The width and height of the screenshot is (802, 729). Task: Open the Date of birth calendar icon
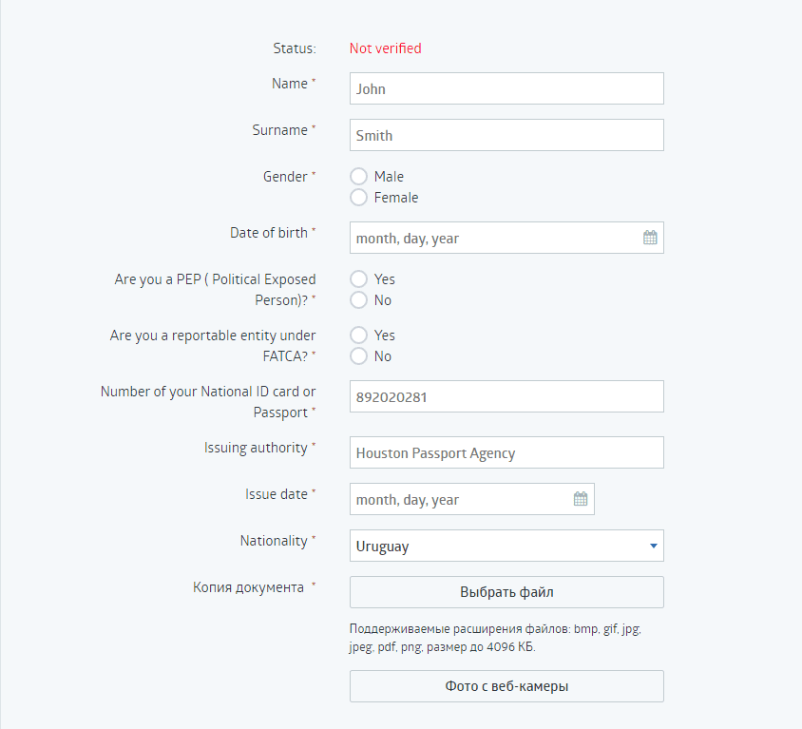click(650, 238)
